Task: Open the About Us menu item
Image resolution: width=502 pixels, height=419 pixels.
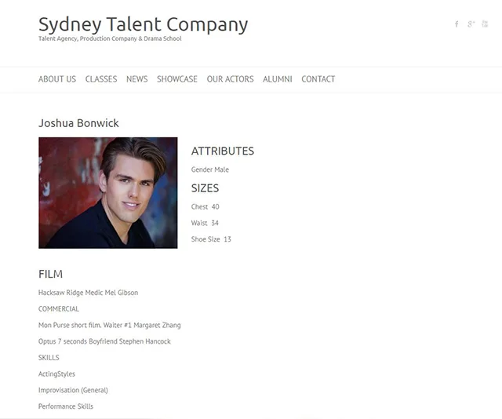Action: click(x=57, y=79)
